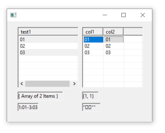Select 03 cell under col2

point(114,52)
